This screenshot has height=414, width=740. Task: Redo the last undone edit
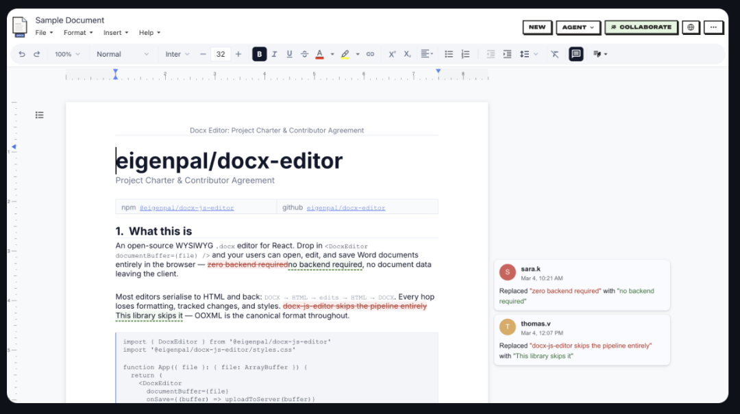point(37,54)
